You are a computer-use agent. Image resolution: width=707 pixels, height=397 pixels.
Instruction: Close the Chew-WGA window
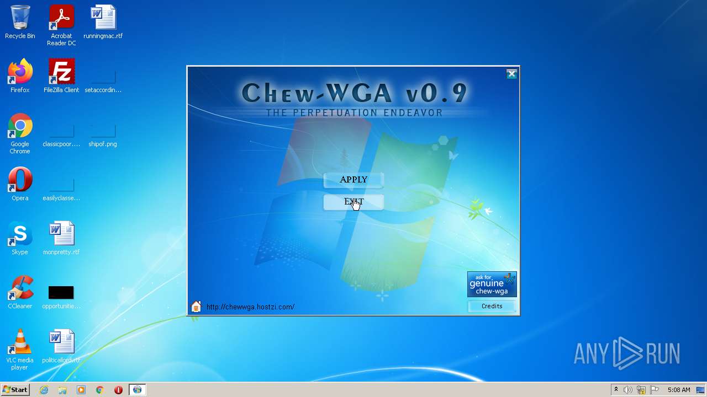click(511, 74)
